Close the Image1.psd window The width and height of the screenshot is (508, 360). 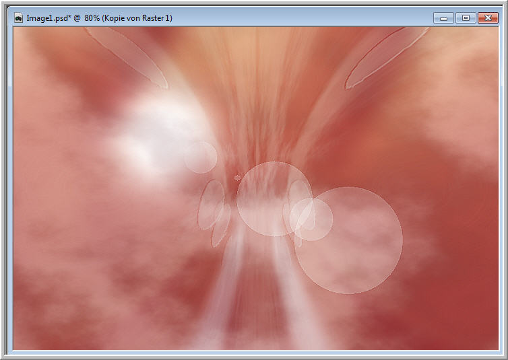[x=488, y=18]
